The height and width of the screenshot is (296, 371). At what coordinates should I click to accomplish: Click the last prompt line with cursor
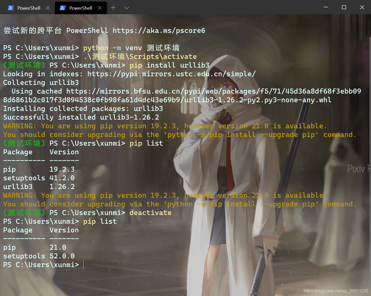pyautogui.click(x=43, y=265)
